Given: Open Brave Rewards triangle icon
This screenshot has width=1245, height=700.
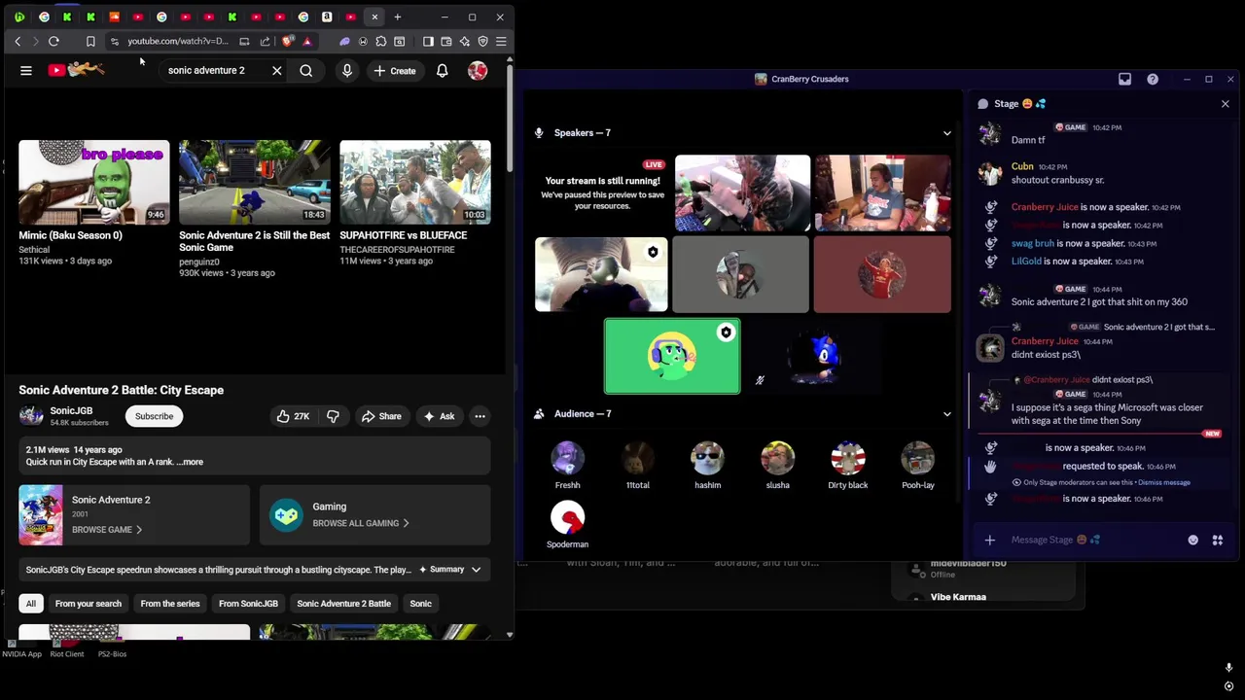Looking at the screenshot, I should click(x=307, y=41).
